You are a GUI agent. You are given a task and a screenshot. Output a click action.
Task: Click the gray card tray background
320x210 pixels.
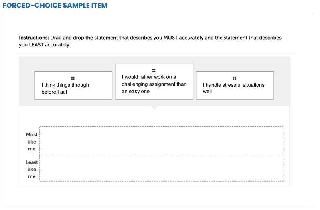[154, 103]
